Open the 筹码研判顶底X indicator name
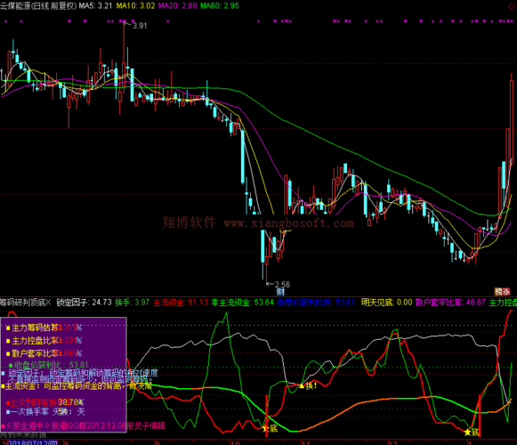Viewport: 517px width, 445px height. click(x=26, y=303)
